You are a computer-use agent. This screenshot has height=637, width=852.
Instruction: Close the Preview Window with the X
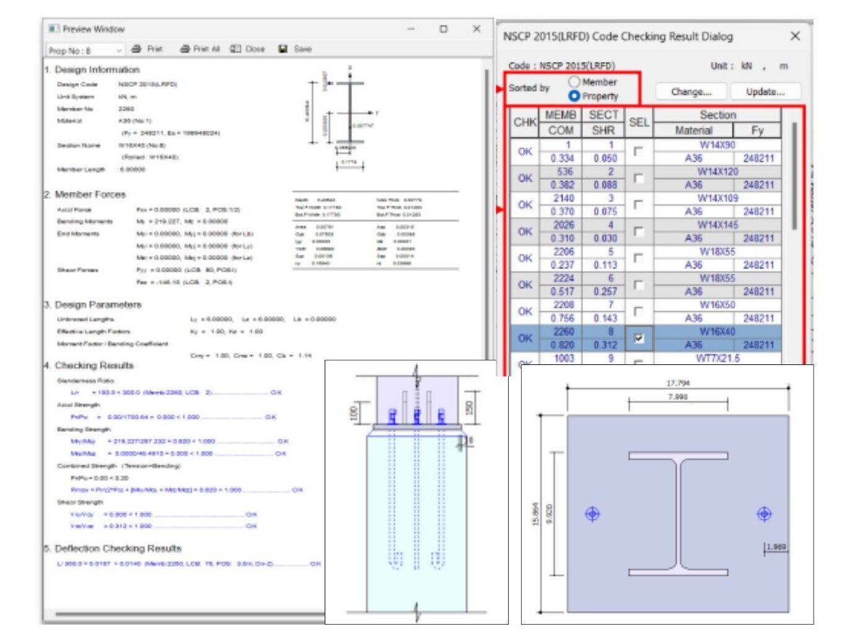click(x=477, y=29)
